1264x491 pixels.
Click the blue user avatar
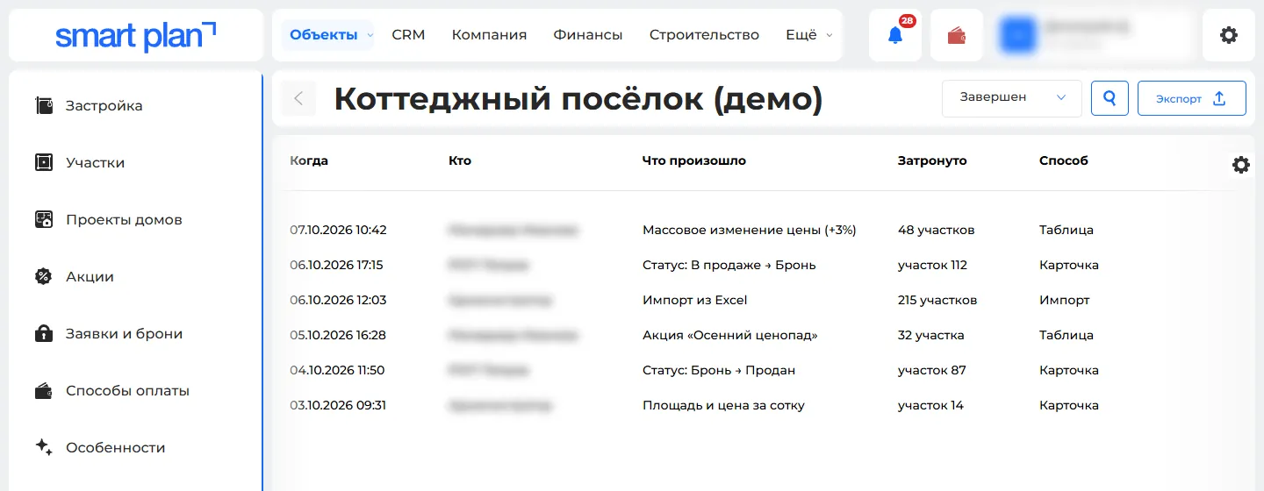pos(1018,35)
